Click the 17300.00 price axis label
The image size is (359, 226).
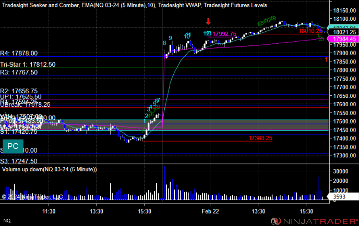tap(344, 155)
